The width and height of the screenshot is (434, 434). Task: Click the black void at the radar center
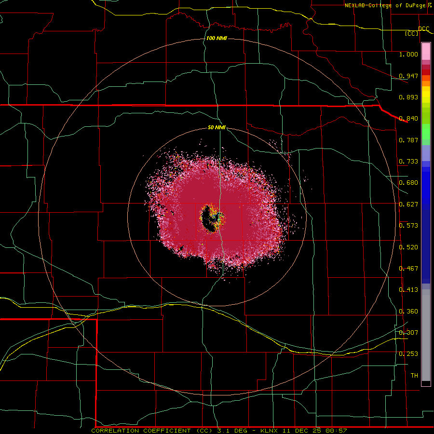[207, 220]
